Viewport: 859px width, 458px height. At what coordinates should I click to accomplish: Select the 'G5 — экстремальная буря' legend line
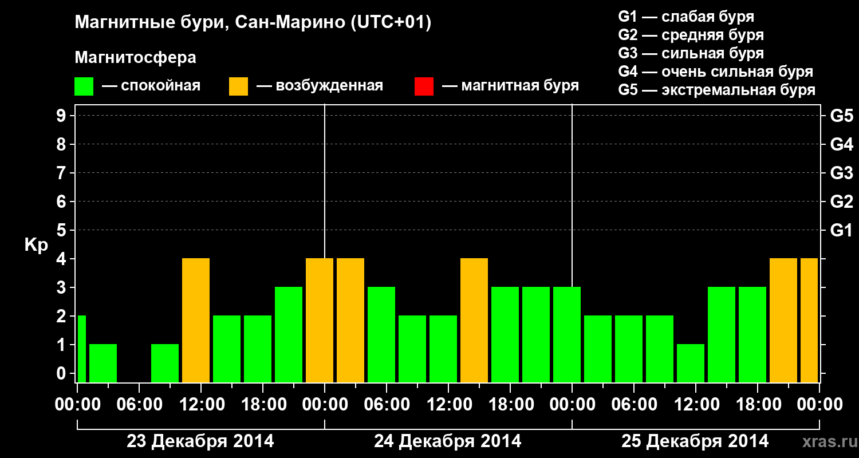[717, 90]
